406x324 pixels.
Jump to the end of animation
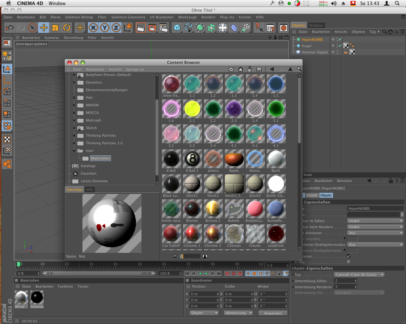click(219, 273)
